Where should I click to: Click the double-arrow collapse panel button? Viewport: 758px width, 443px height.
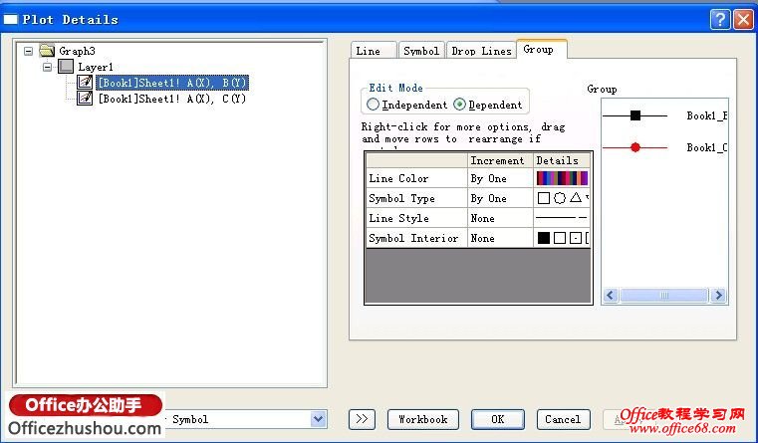[362, 419]
